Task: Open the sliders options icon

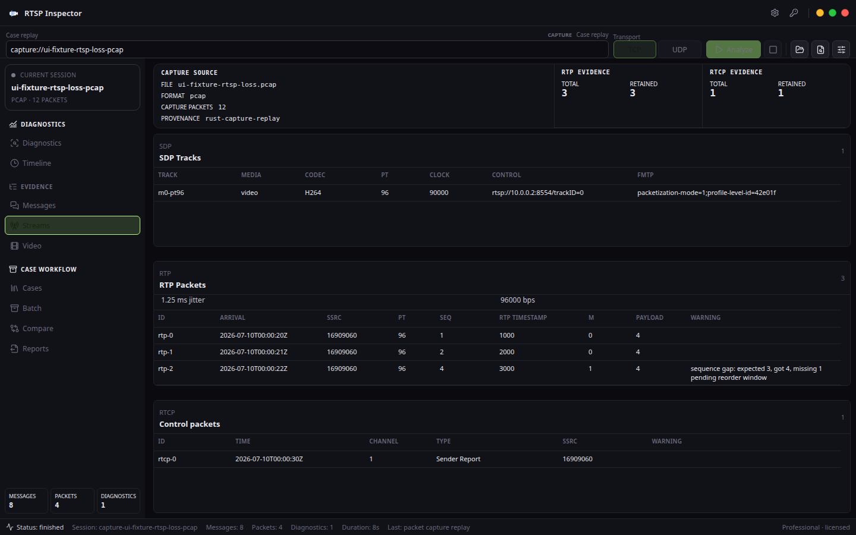Action: point(841,49)
